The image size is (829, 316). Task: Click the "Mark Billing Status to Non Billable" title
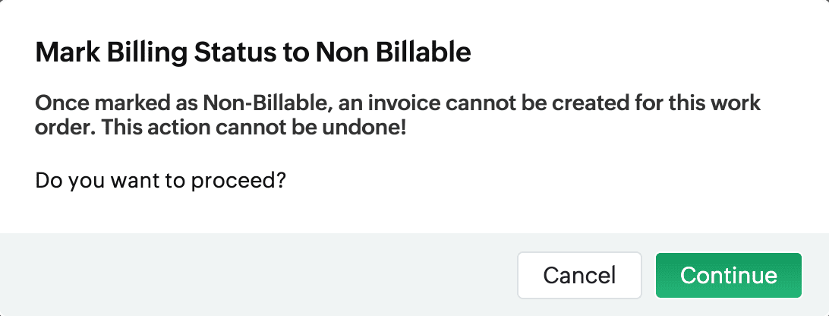[254, 53]
